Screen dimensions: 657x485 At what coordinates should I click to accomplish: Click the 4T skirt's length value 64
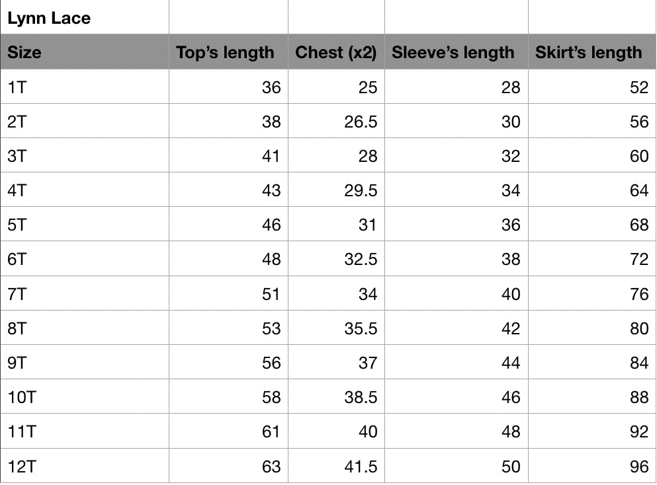click(639, 191)
